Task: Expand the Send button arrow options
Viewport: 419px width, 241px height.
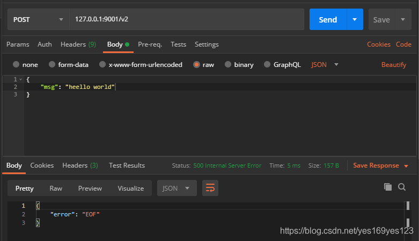Action: pos(354,19)
